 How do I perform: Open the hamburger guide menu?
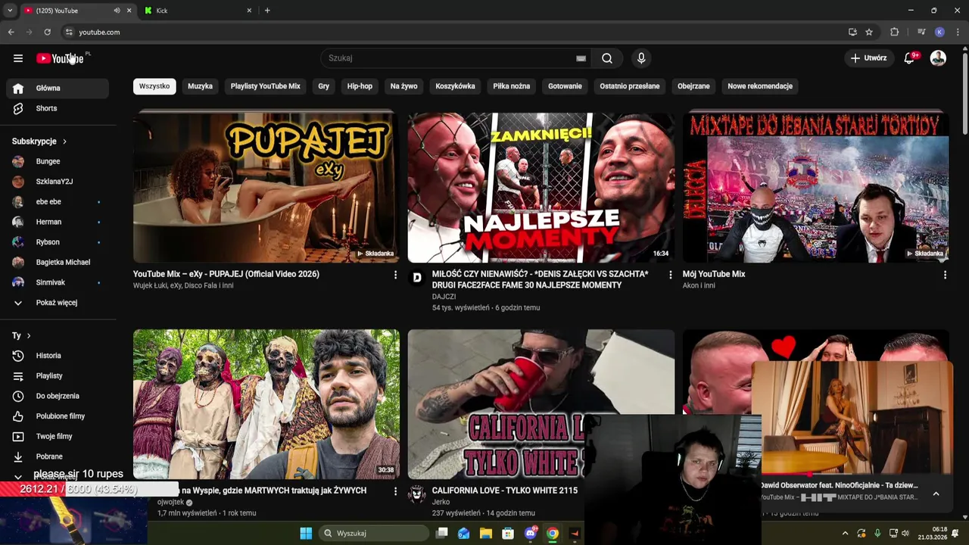coord(18,58)
